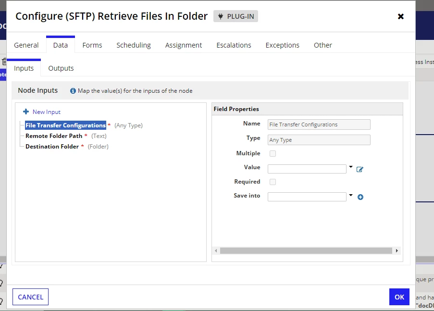Click the Field Properties heading
The height and width of the screenshot is (311, 434).
pyautogui.click(x=236, y=109)
